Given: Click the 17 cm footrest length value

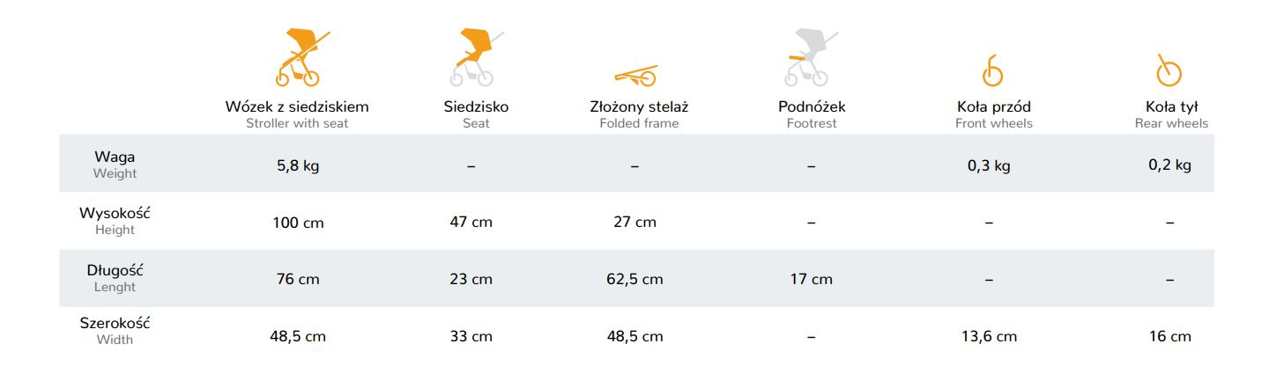Looking at the screenshot, I should tap(811, 280).
